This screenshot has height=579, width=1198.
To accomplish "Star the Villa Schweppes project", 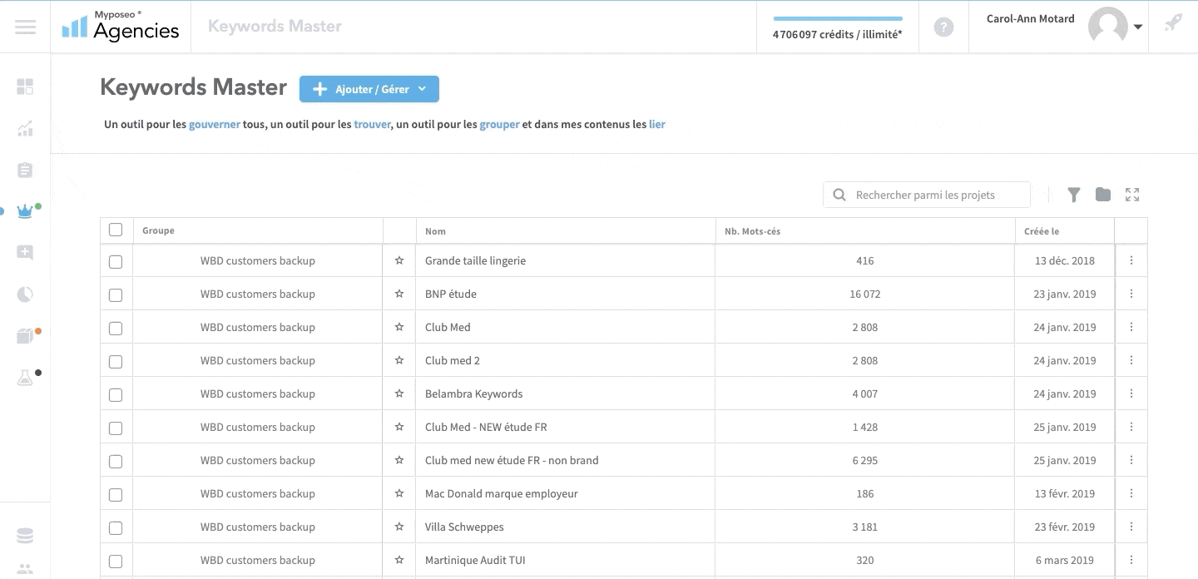I will click(399, 527).
